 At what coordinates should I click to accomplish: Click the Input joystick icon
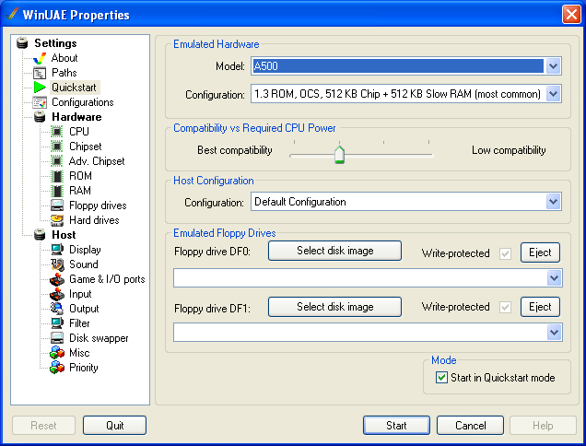(57, 294)
